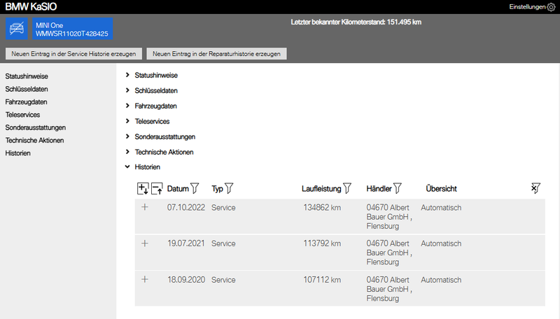Click mileage value 107112 km
The height and width of the screenshot is (319, 560).
click(322, 280)
